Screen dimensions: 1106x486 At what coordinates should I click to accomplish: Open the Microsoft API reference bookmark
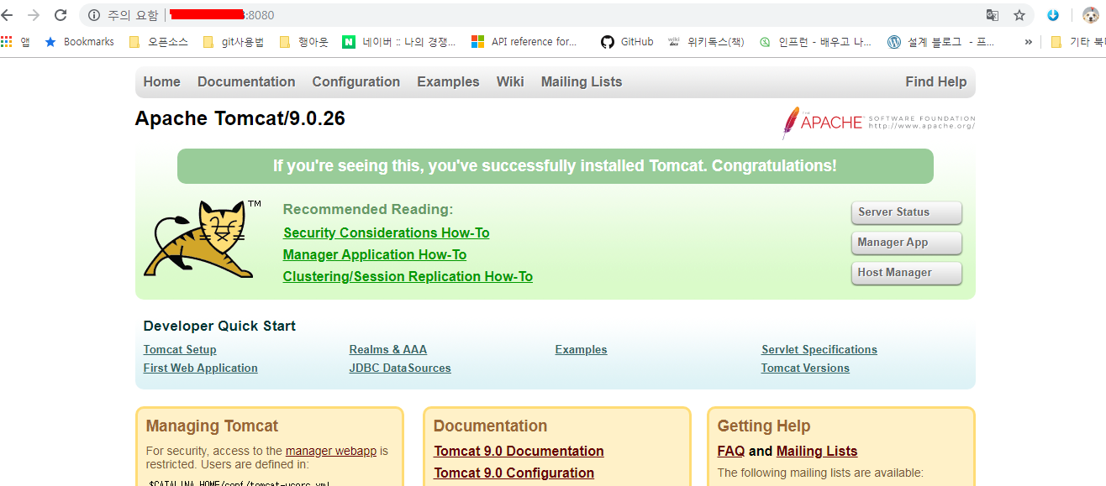(x=524, y=41)
